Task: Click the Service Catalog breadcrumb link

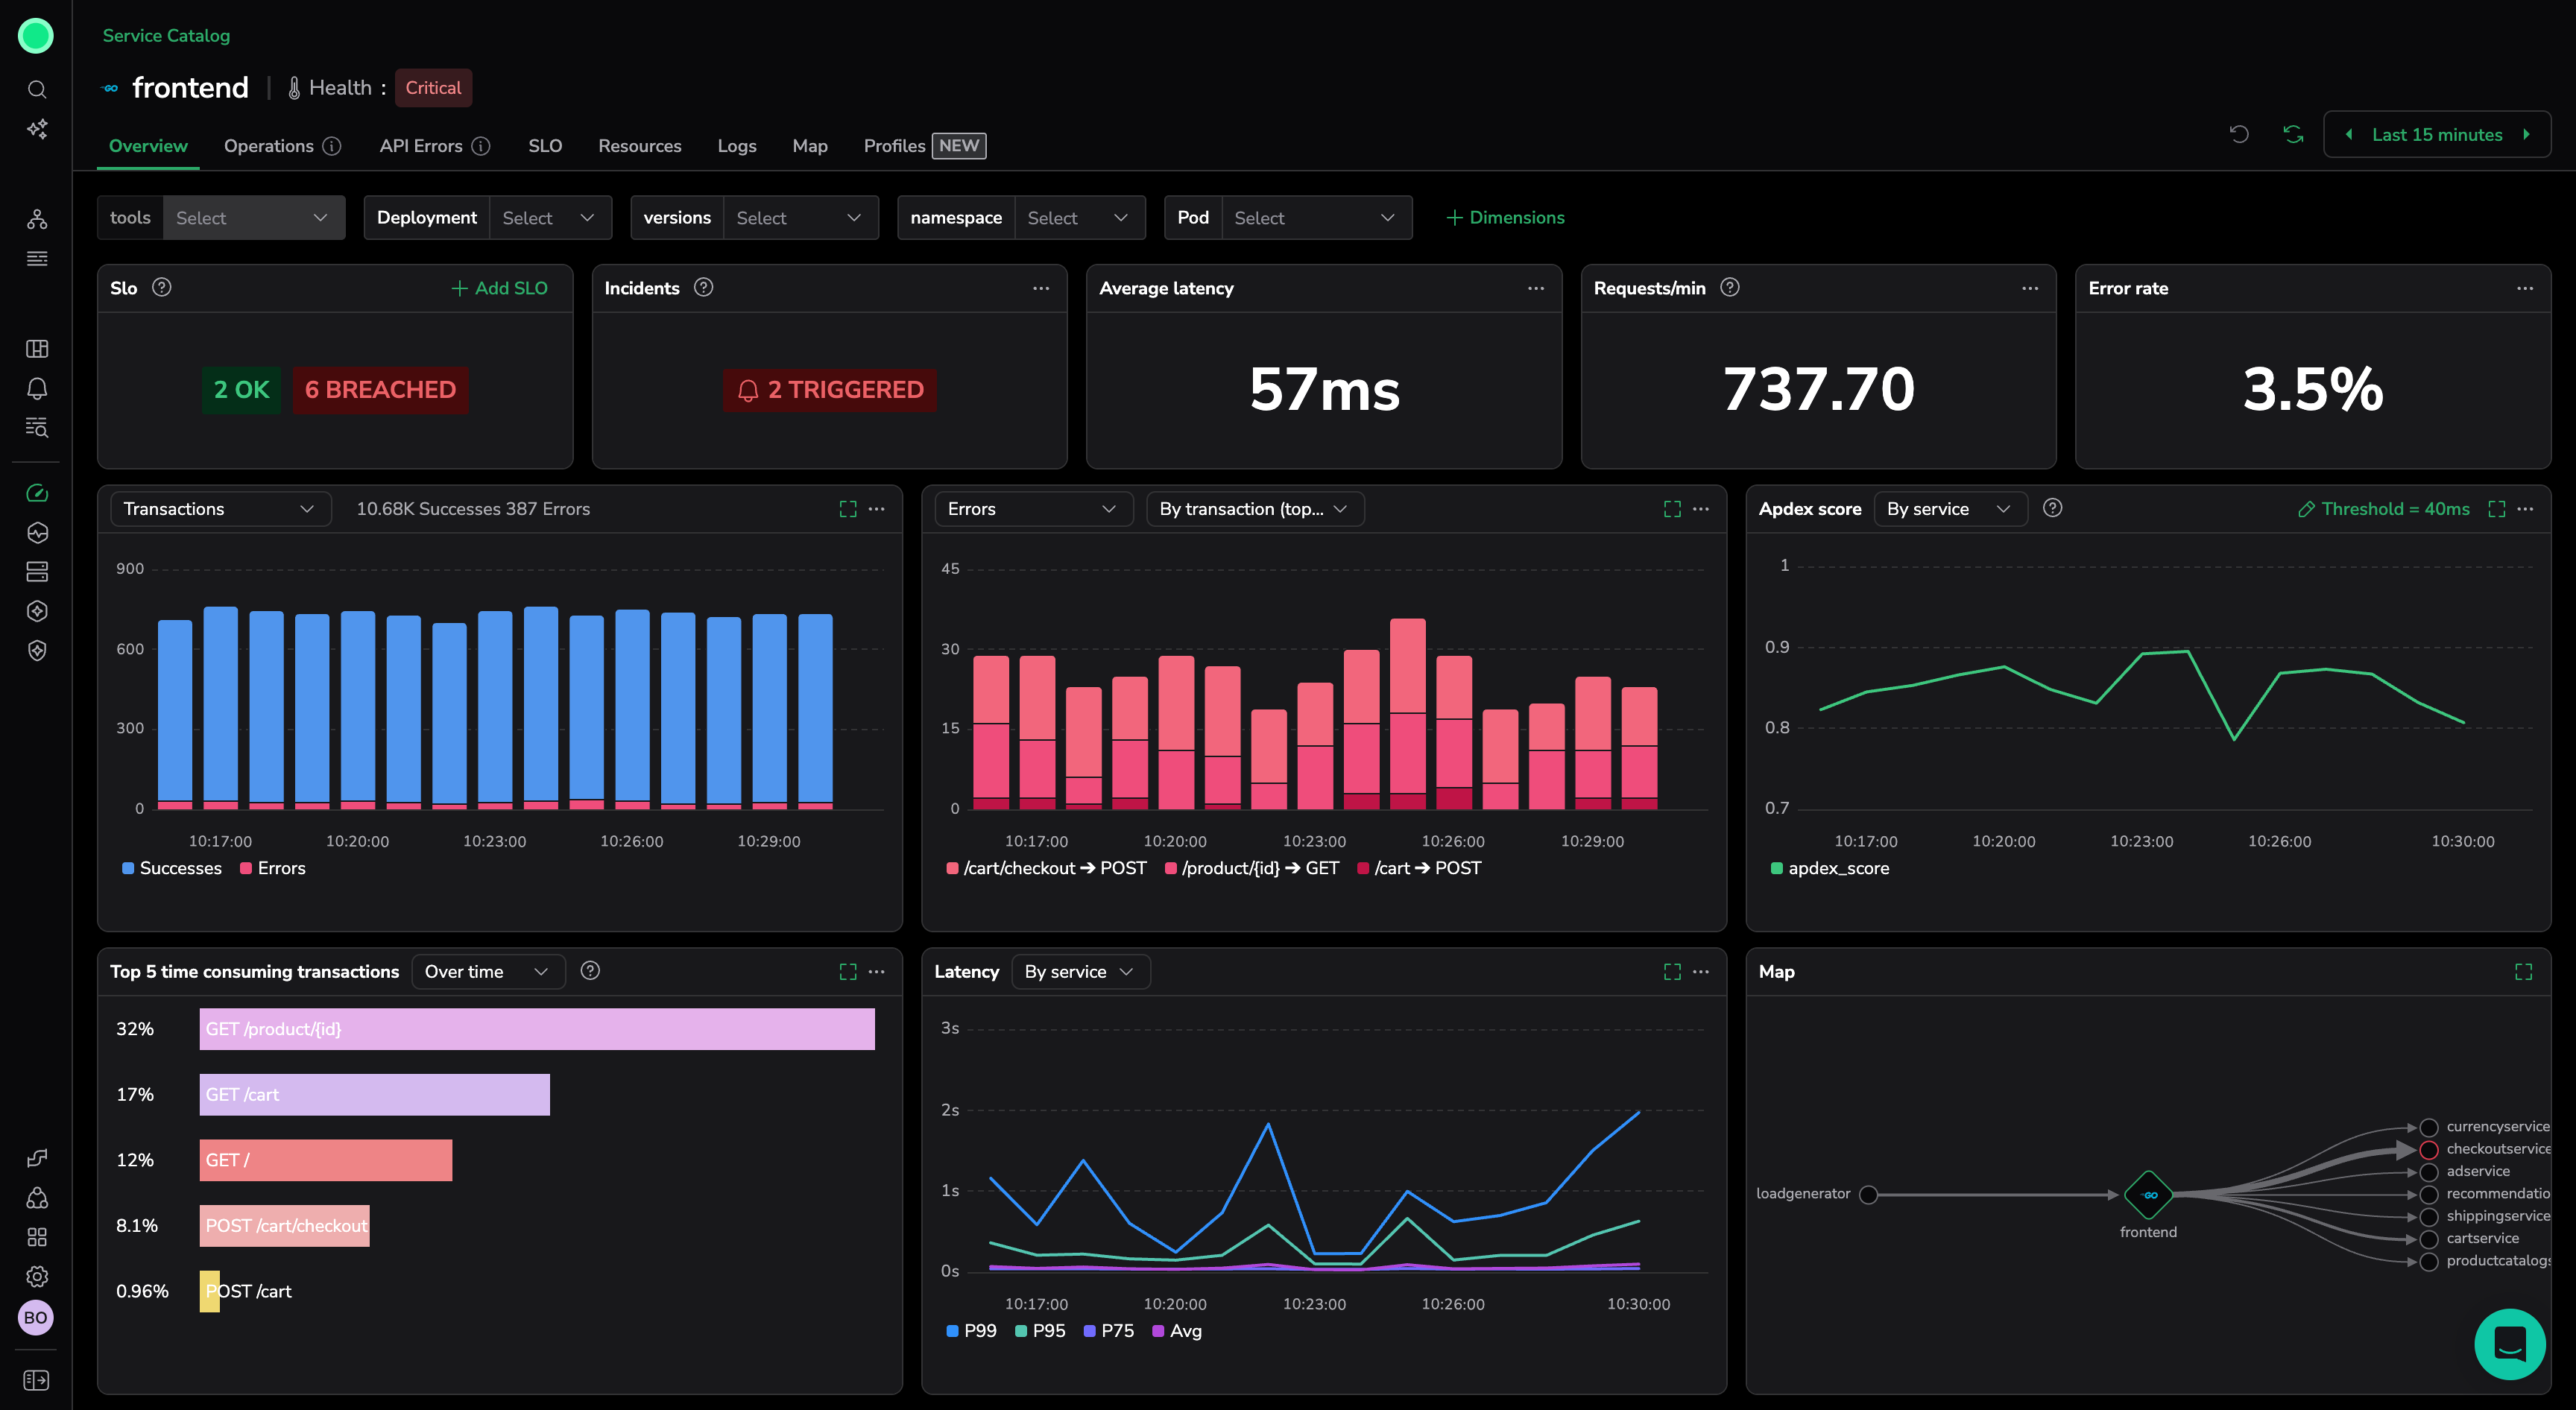Action: (x=166, y=36)
